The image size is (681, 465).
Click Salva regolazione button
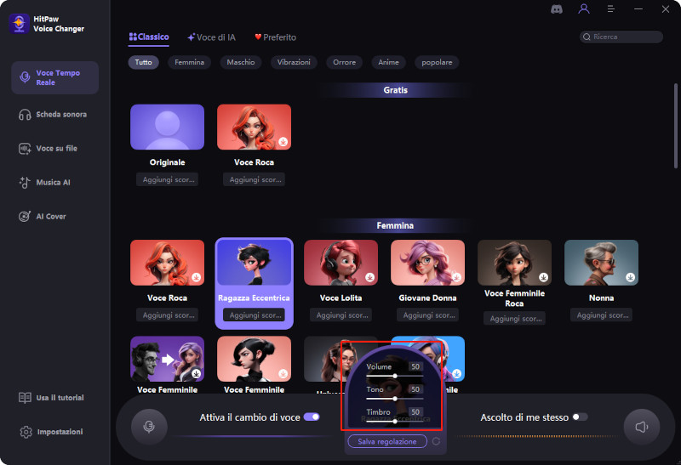pos(387,441)
